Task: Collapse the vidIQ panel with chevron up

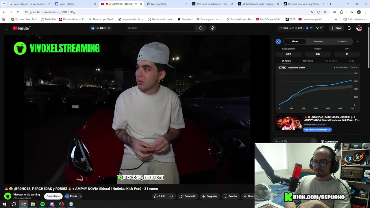Action: point(358,41)
